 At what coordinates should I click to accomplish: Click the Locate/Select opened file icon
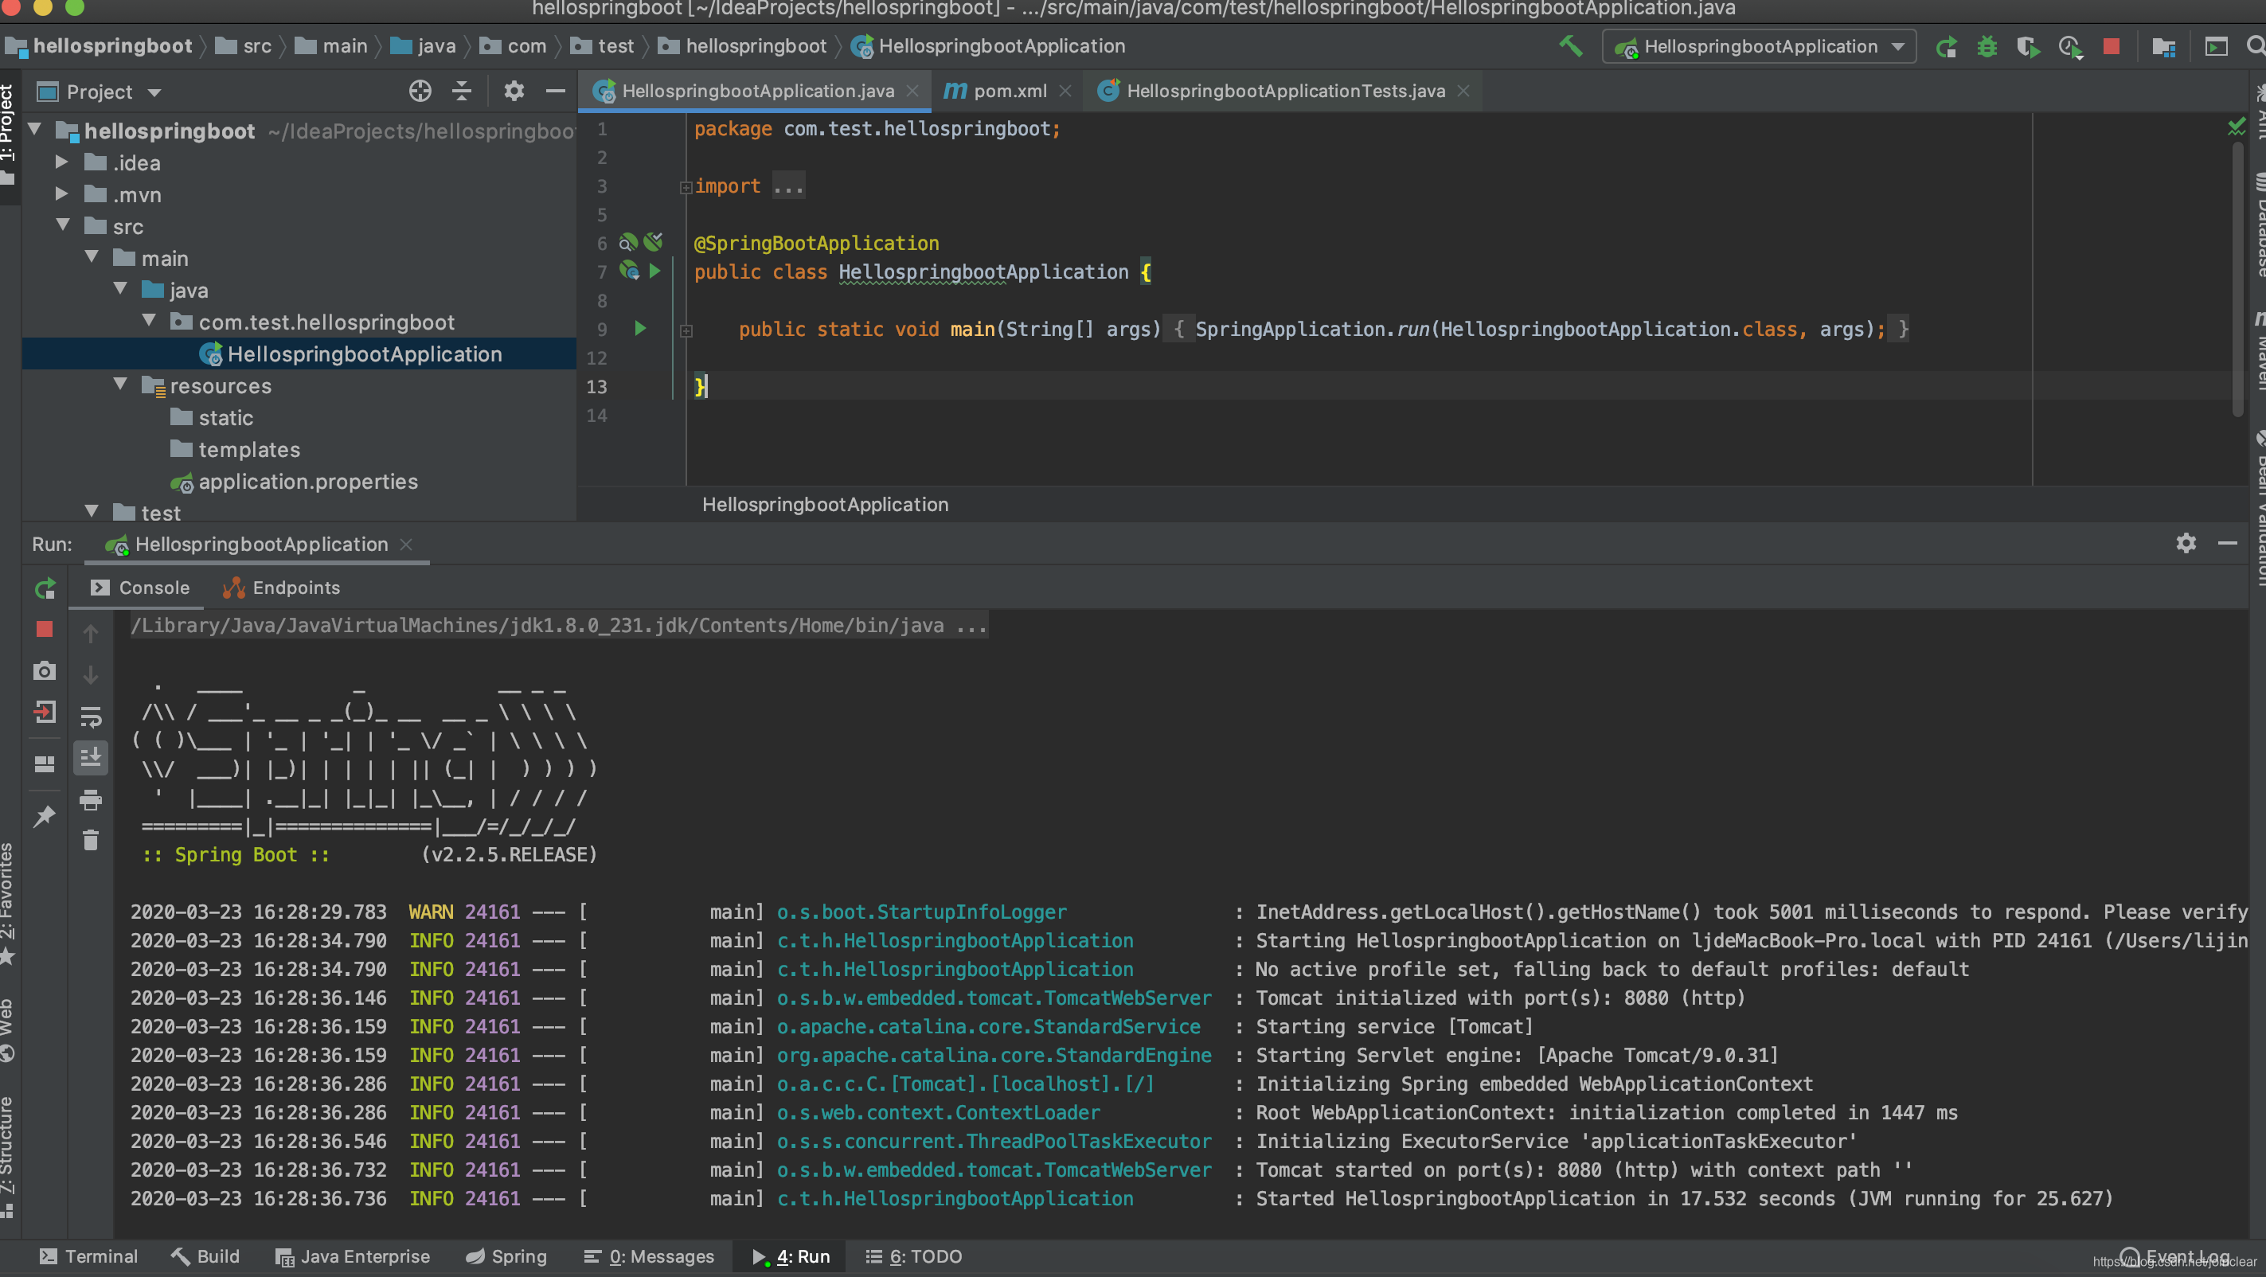pos(420,91)
